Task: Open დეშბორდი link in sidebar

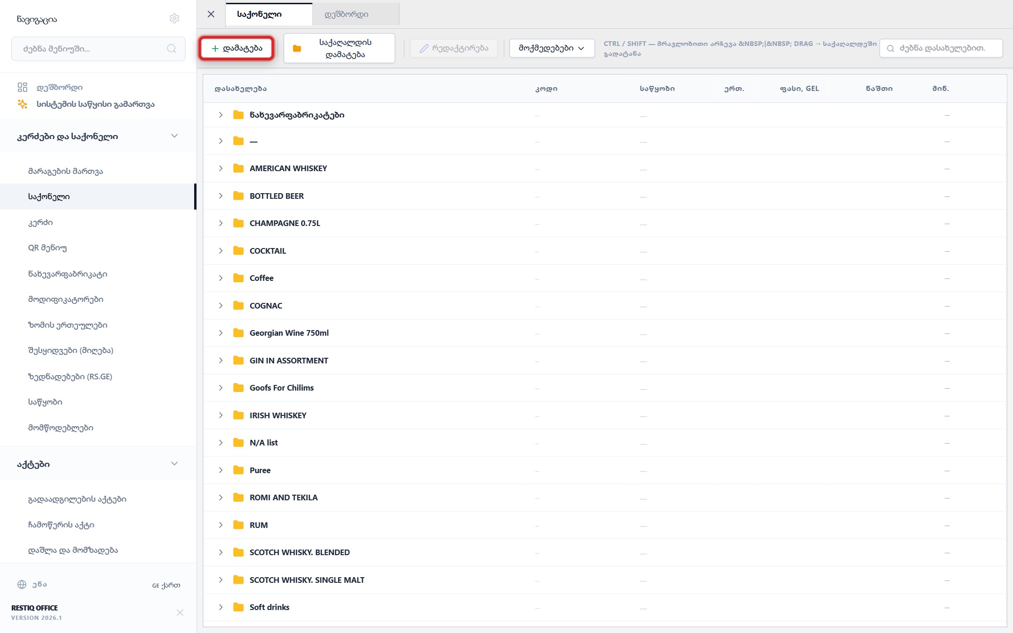Action: pyautogui.click(x=60, y=87)
